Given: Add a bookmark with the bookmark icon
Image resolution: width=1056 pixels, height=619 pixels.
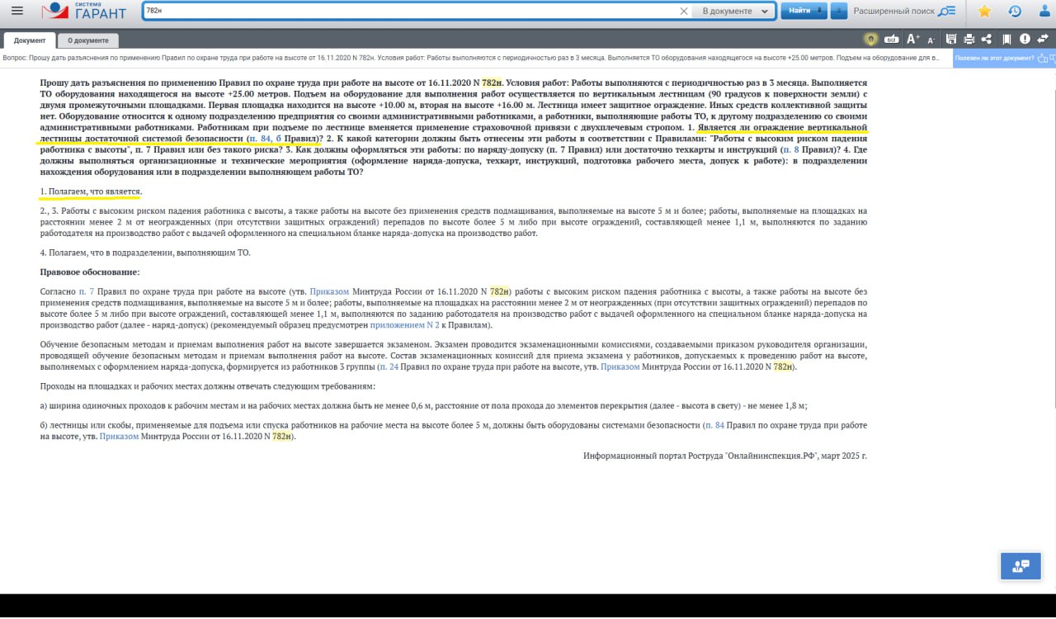Looking at the screenshot, I should click(1006, 39).
